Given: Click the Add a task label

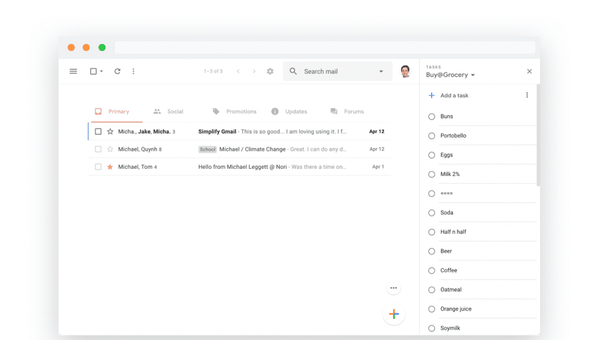Looking at the screenshot, I should pyautogui.click(x=455, y=96).
